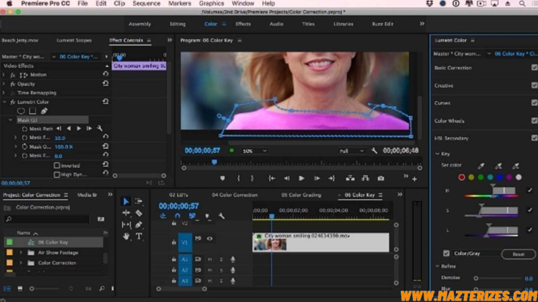Open the program zoom level dropdown
The height and width of the screenshot is (302, 538).
coord(254,151)
